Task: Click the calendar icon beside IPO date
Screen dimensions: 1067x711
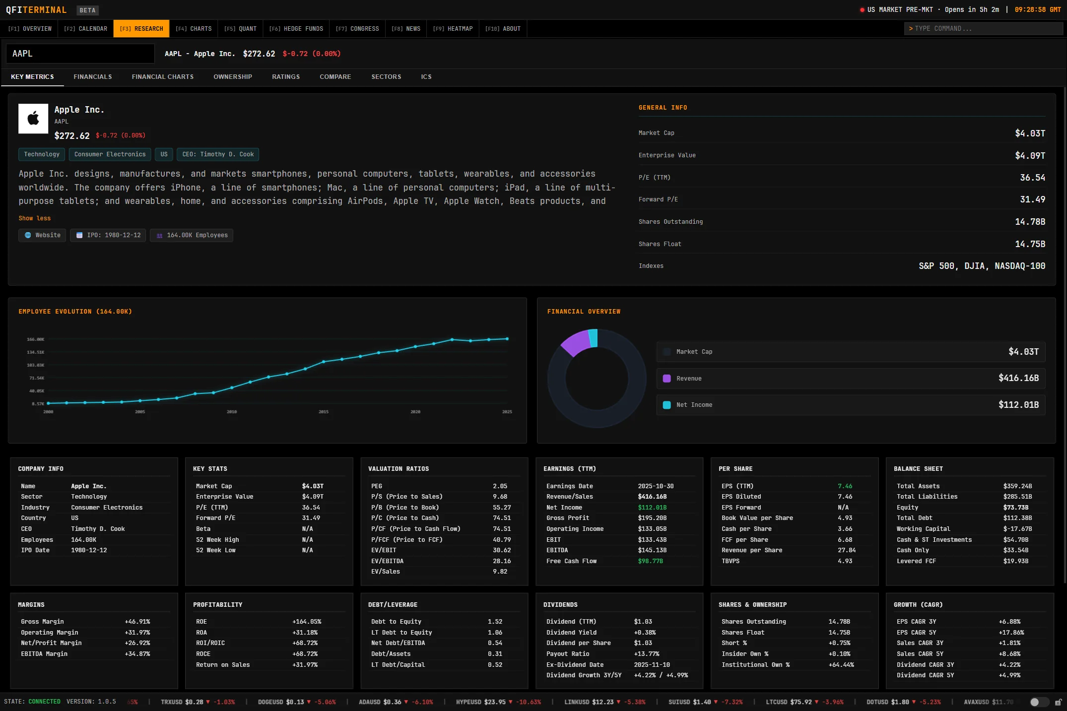Action: (79, 235)
